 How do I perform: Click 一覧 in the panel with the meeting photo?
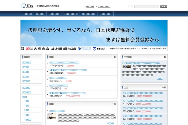(x=164, y=57)
